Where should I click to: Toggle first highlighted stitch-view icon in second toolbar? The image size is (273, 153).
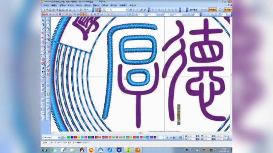(44, 14)
